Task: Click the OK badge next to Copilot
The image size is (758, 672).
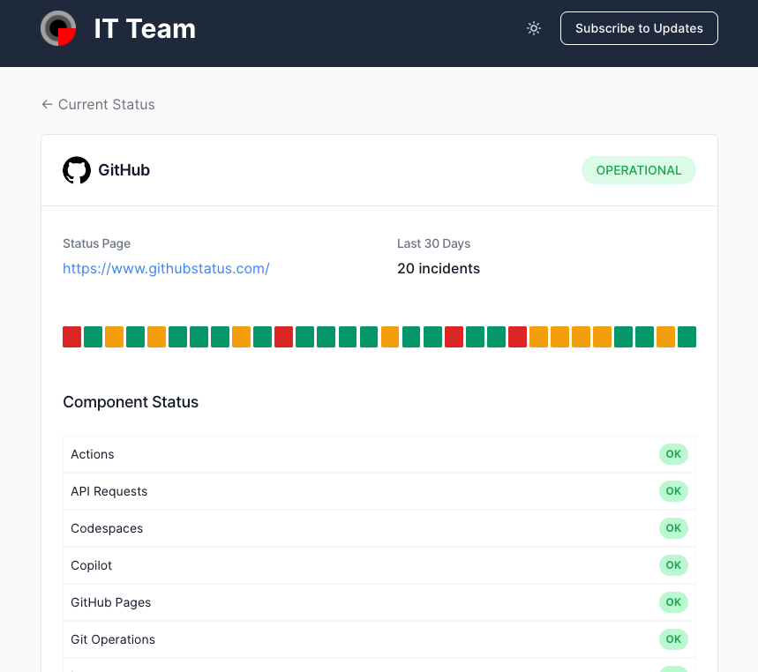Action: tap(673, 565)
